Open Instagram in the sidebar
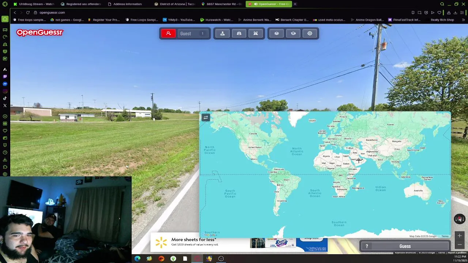 click(5, 91)
